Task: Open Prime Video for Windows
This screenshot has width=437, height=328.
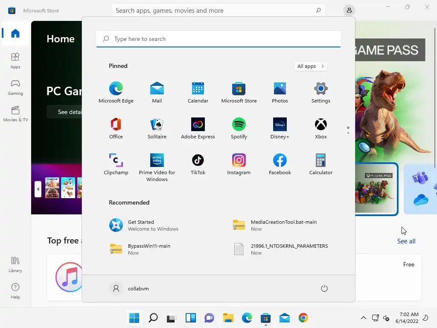Action: coord(157,167)
